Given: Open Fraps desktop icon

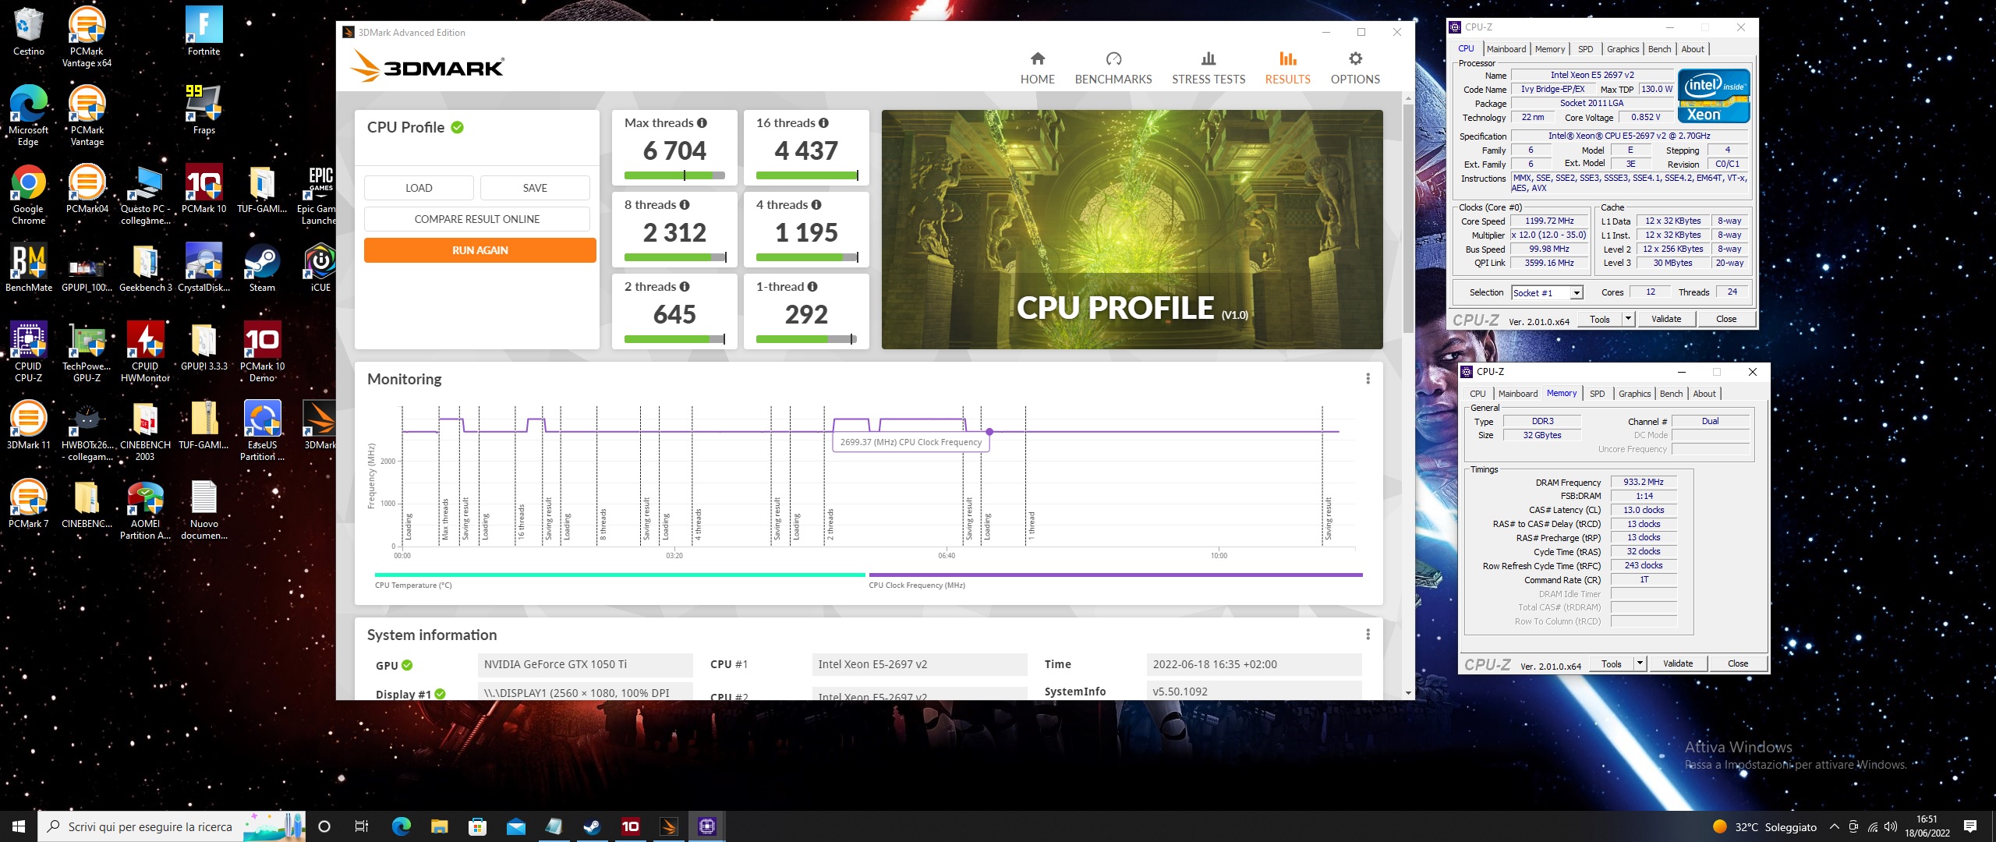Looking at the screenshot, I should (203, 111).
